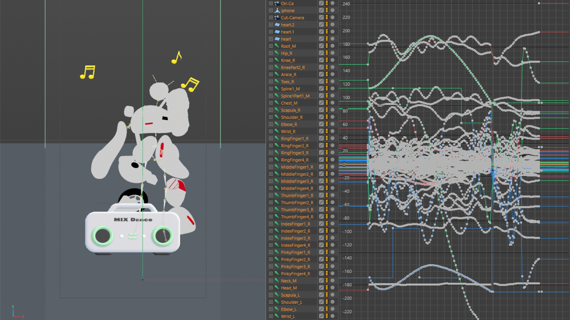Viewport: 570px width, 320px height.
Task: Toggle the filmstrip animation switch for Hip_R
Action: (327, 53)
